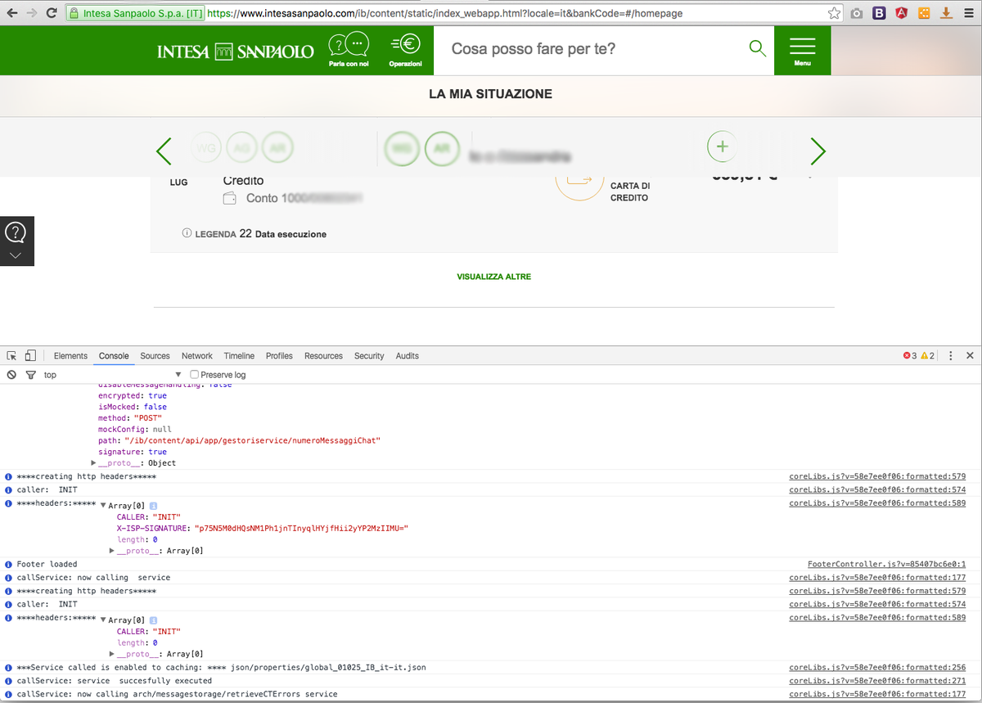Activate the DevTools inspect element icon
This screenshot has width=982, height=703.
click(12, 356)
